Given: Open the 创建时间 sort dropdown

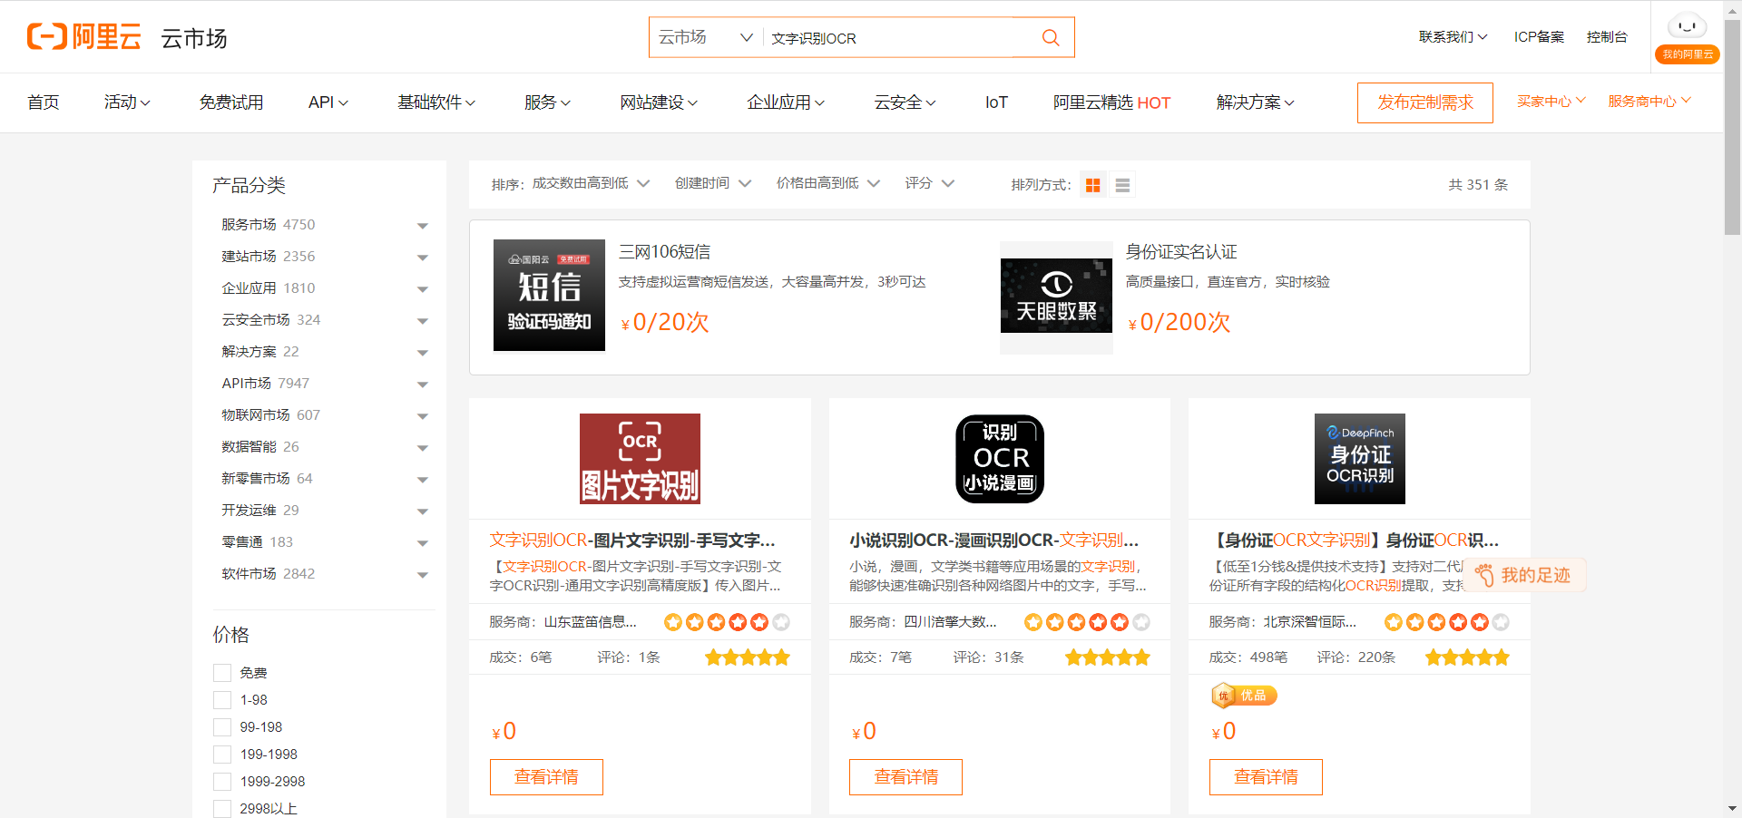Looking at the screenshot, I should point(713,183).
